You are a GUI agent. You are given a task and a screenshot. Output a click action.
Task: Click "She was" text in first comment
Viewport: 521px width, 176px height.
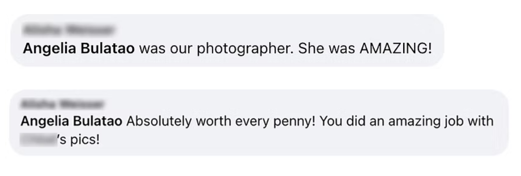[327, 49]
